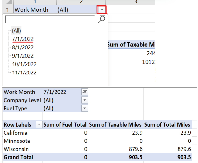Click California's 0 fuel total value

[86, 133]
